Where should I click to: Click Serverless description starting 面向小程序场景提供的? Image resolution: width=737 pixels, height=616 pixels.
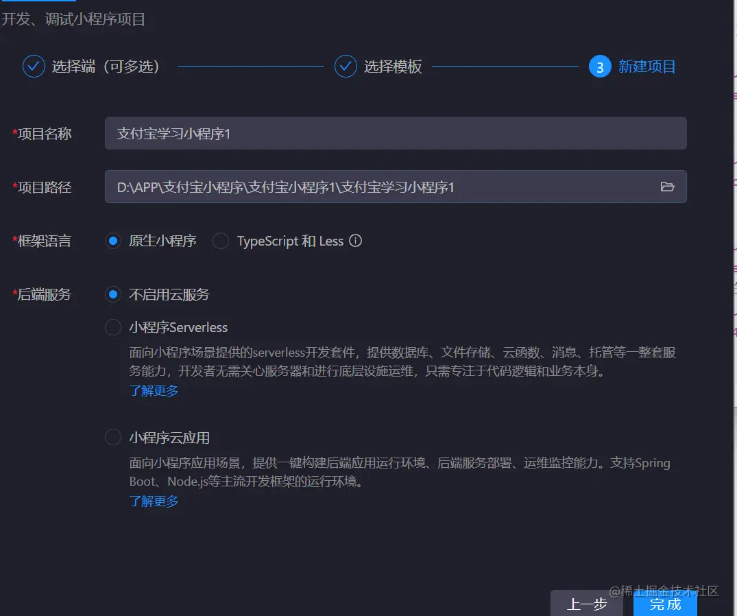click(402, 362)
